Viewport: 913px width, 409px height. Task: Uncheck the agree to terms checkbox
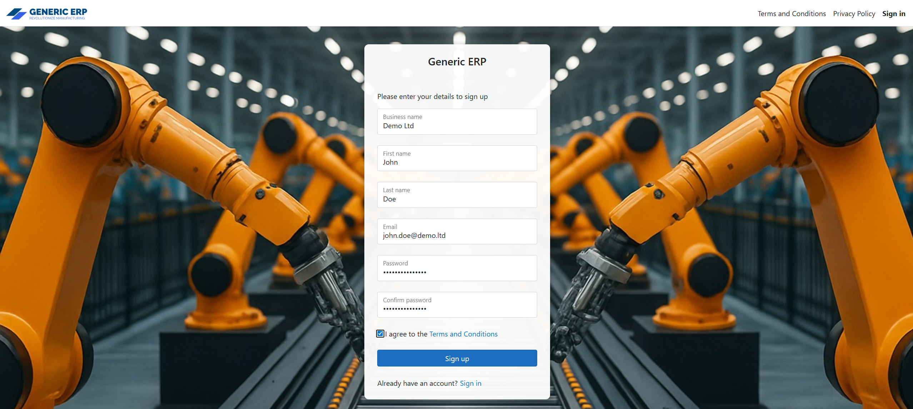[x=380, y=334]
